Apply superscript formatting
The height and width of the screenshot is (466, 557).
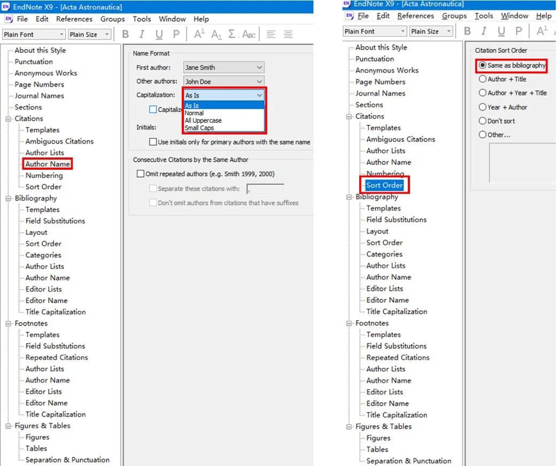pyautogui.click(x=198, y=34)
